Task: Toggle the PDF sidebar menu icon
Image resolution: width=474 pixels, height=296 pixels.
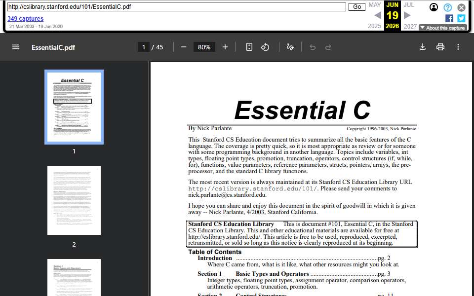Action: [x=16, y=47]
